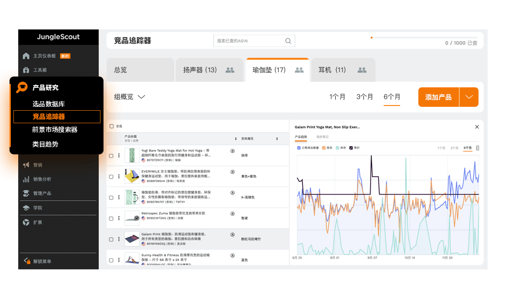The image size is (511, 307).
Task: Set main range to 3个月
Action: coord(364,97)
